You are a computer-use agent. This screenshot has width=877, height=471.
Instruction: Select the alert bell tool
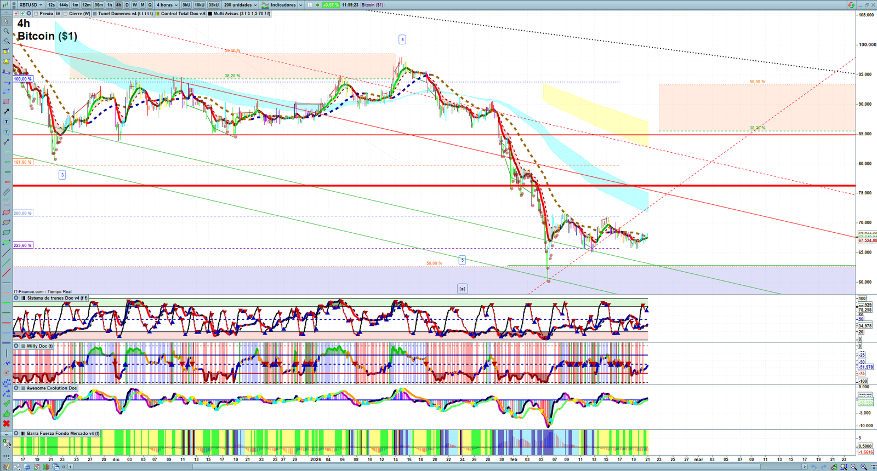(6, 61)
